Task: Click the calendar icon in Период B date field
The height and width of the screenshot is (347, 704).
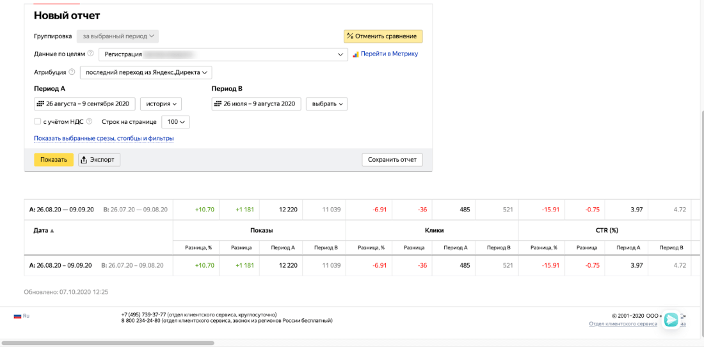Action: click(x=219, y=104)
